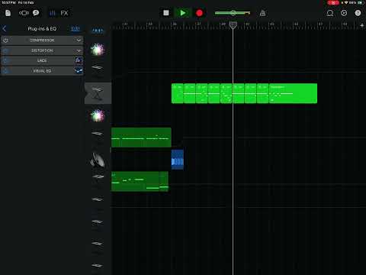The height and width of the screenshot is (275, 366).
Task: Start playback with green Play button
Action: coord(182,13)
